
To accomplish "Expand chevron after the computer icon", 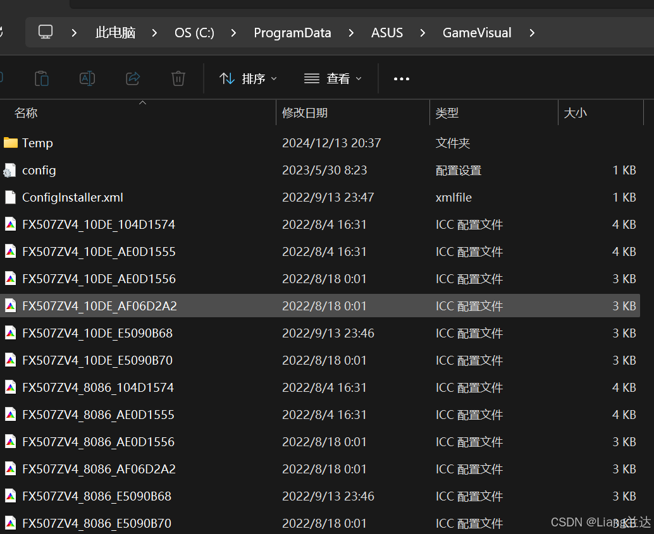I will coord(74,32).
